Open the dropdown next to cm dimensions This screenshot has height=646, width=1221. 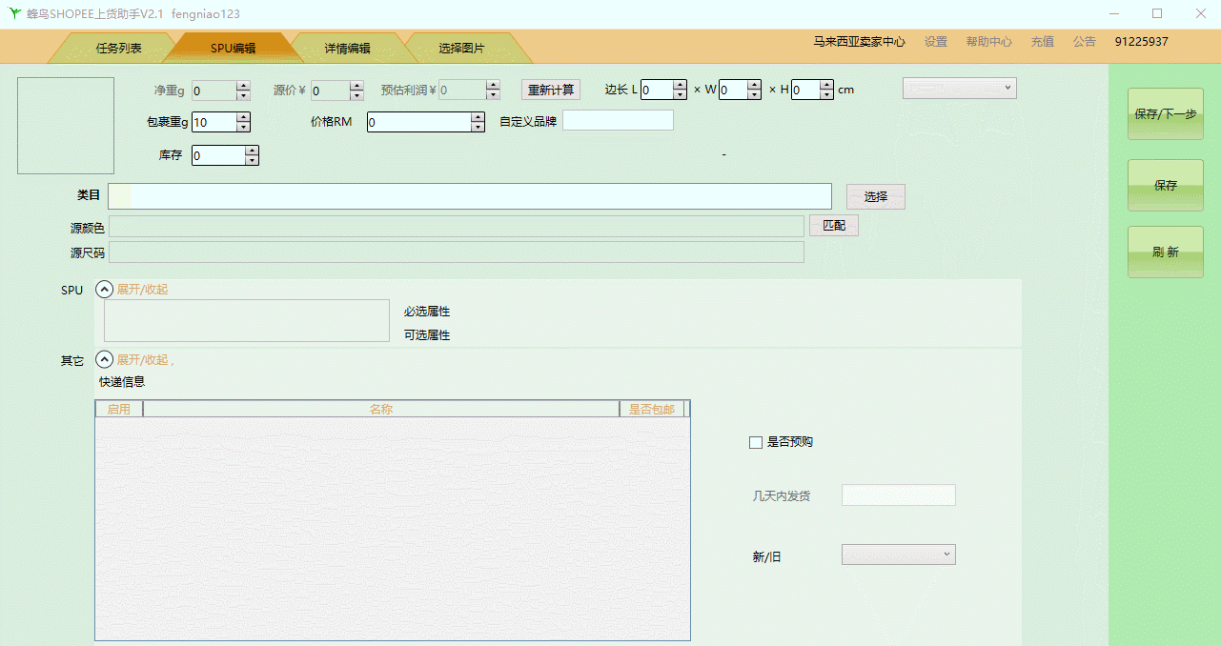click(x=959, y=88)
